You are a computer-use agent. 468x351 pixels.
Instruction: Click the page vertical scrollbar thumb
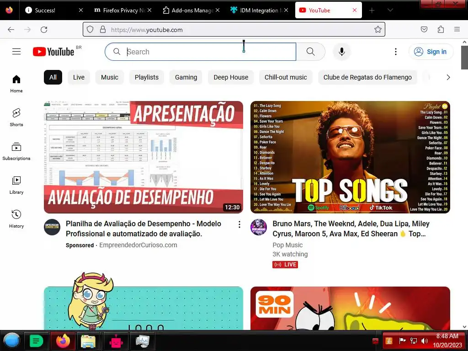[x=464, y=57]
